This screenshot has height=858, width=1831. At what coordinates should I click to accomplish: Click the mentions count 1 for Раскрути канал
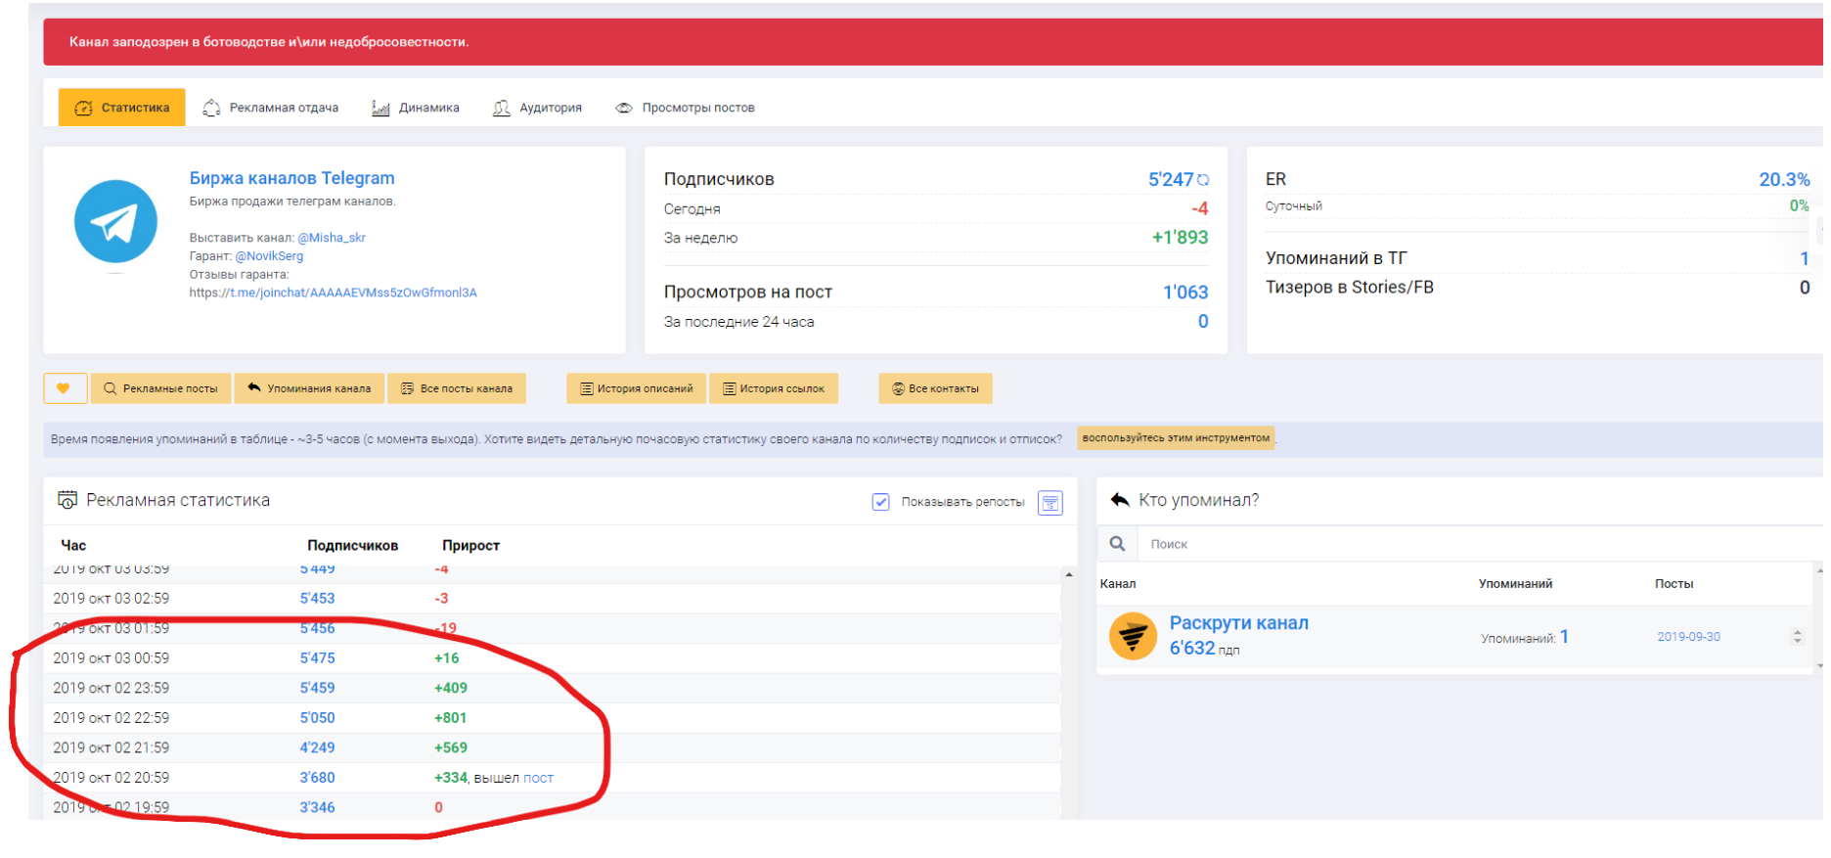tap(1564, 637)
